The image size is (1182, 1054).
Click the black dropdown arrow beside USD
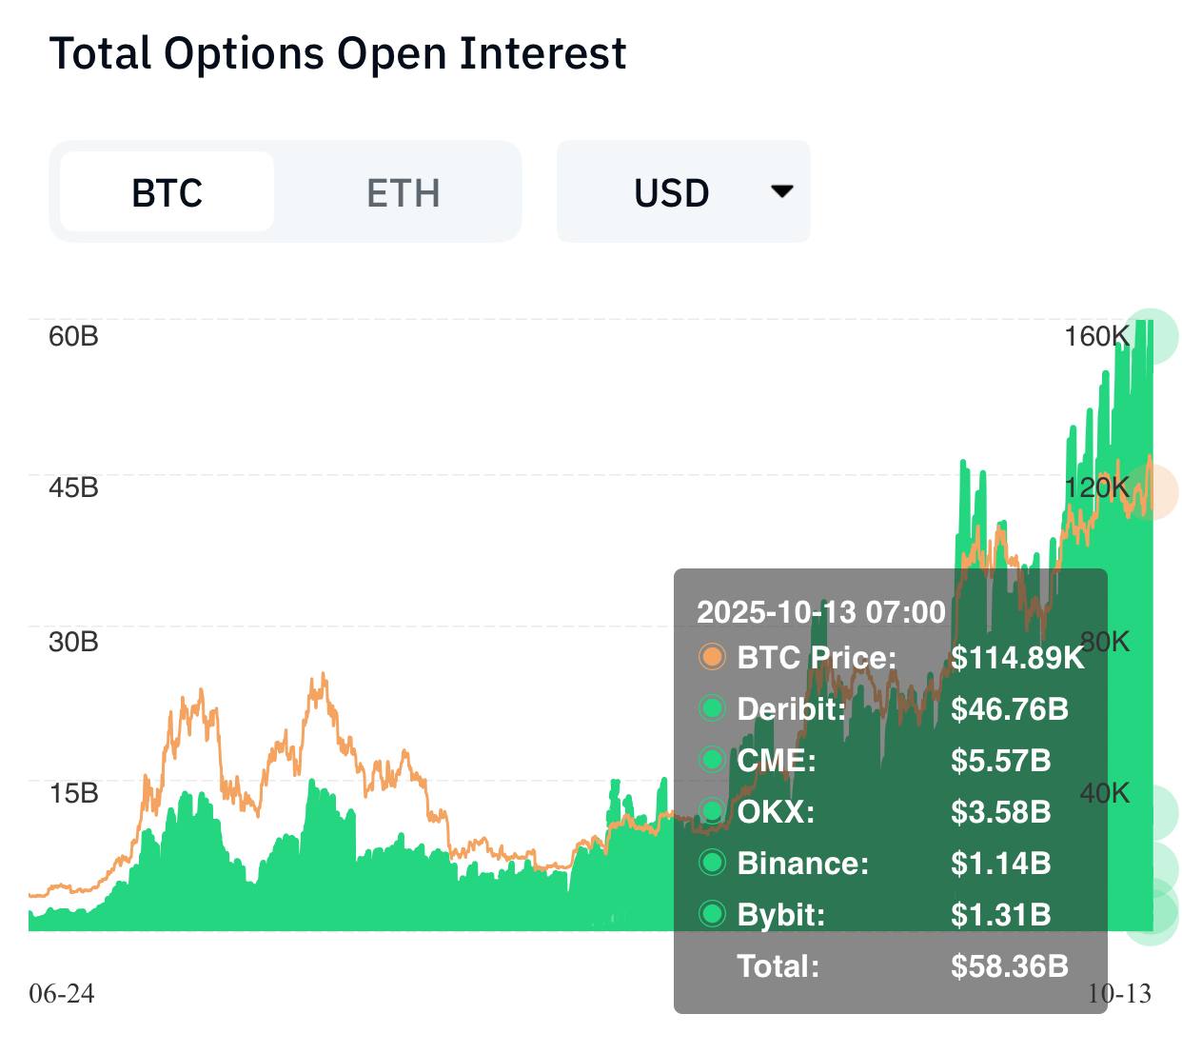781,191
